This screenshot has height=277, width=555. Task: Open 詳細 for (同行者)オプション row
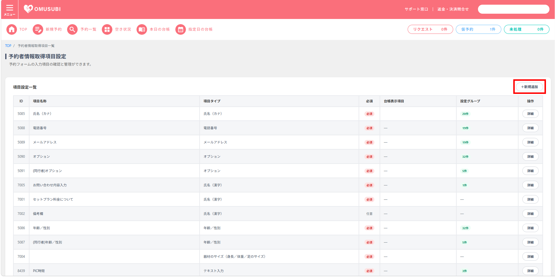[530, 171]
